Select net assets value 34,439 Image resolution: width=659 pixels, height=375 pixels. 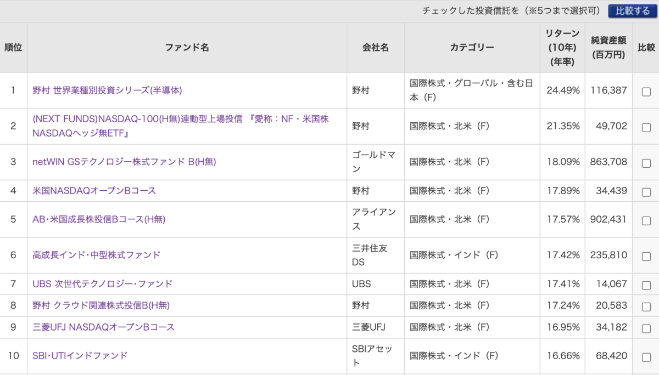click(x=611, y=191)
